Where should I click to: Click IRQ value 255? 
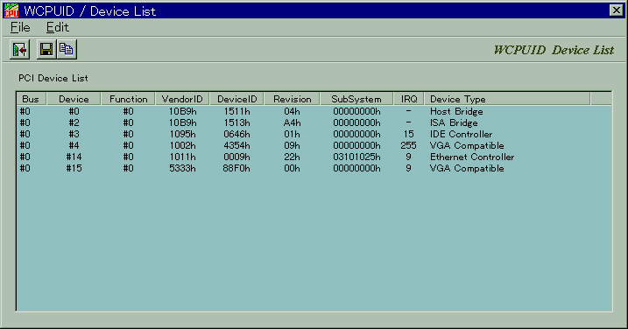tap(408, 146)
